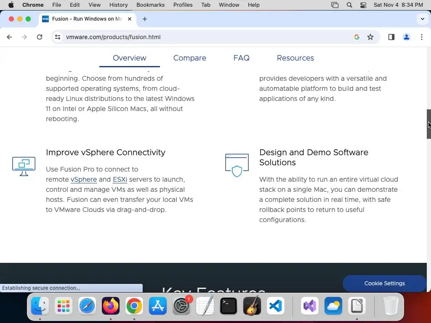The width and height of the screenshot is (431, 323).
Task: Open Control Center in menu bar
Action: (x=363, y=5)
